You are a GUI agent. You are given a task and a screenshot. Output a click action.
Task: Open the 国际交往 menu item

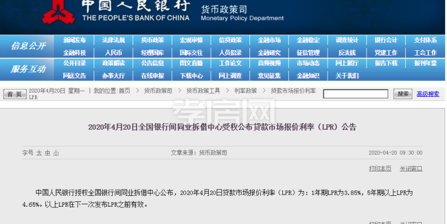coord(192,53)
